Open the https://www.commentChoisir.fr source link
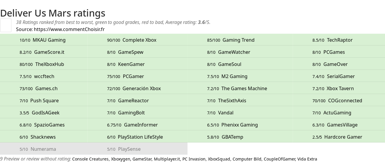 click(x=69, y=29)
